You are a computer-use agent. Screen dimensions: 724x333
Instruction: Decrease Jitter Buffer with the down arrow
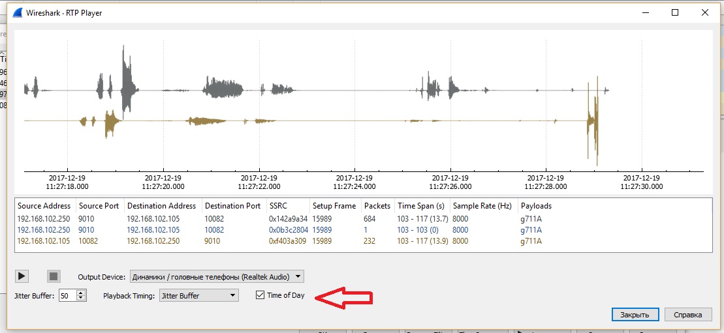tap(81, 298)
